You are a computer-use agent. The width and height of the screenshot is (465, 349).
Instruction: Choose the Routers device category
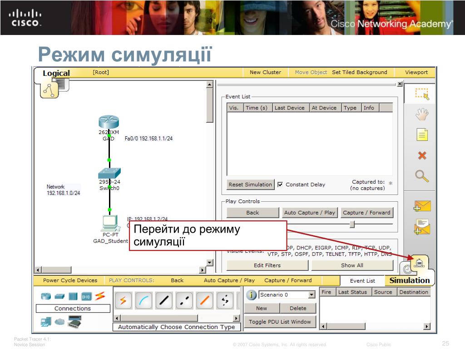pos(46,296)
